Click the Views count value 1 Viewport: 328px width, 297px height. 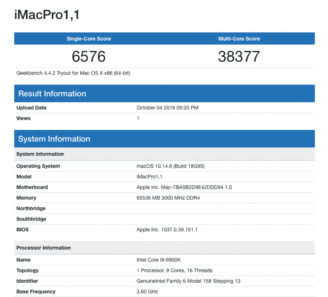(138, 118)
